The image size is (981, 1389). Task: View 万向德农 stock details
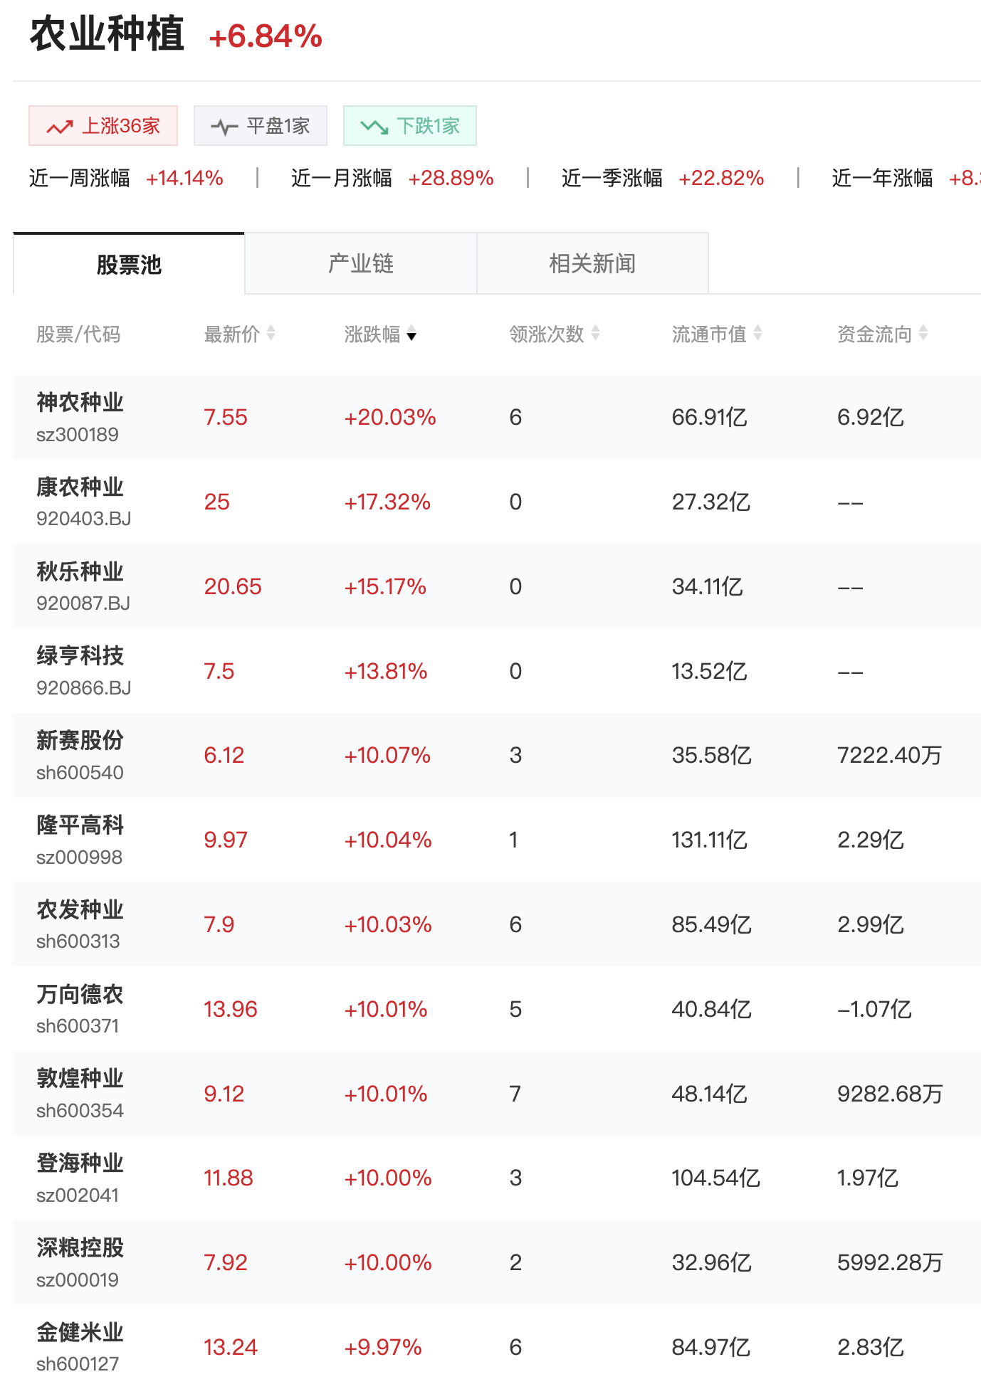click(x=80, y=995)
